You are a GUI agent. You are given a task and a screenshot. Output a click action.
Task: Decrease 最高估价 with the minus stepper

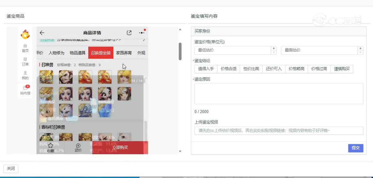pos(360,53)
